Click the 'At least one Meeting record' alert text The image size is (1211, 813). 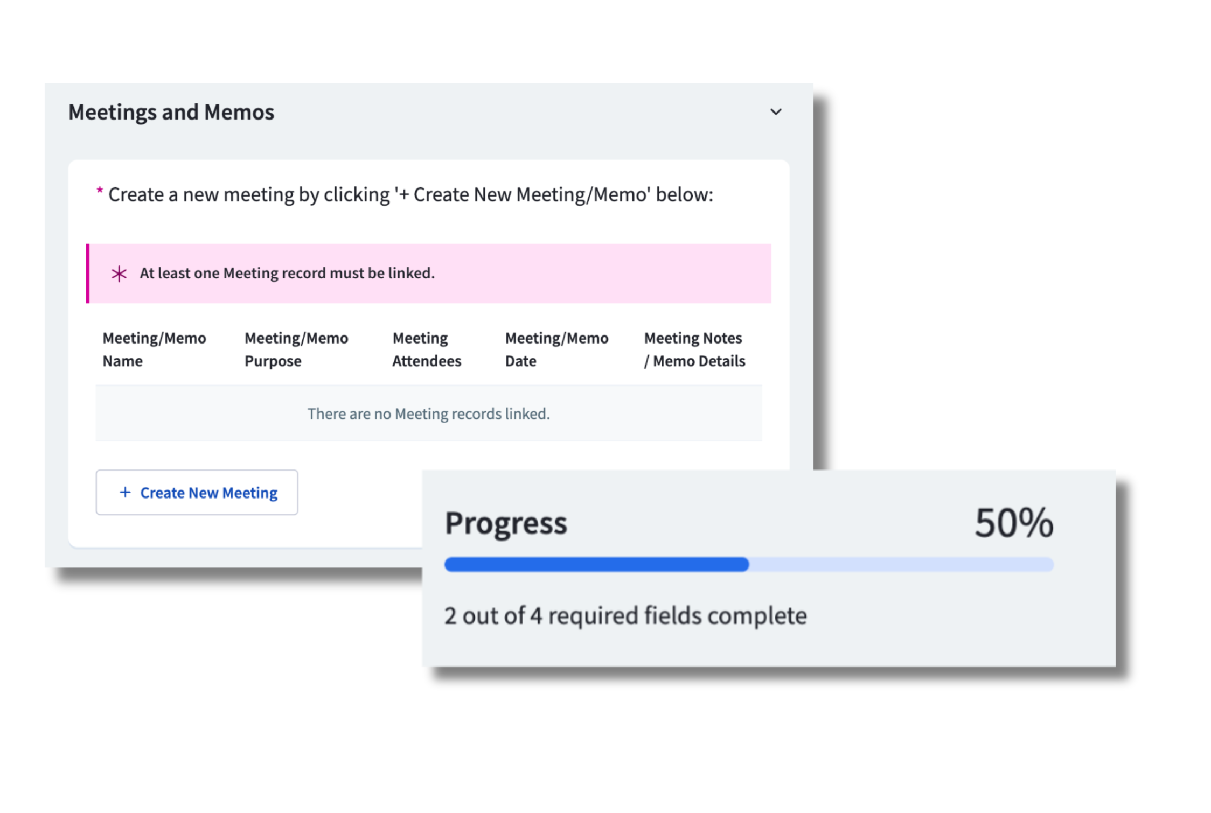(287, 274)
